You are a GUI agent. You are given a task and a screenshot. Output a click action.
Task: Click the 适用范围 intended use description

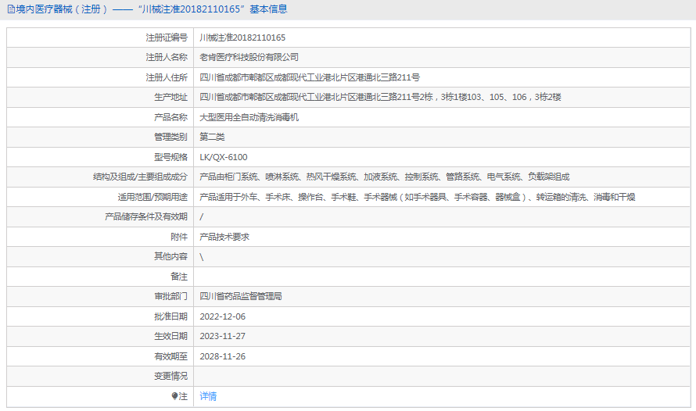click(417, 197)
